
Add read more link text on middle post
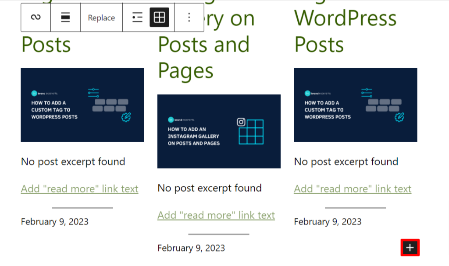216,215
